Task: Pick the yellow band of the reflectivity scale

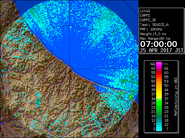Action: pos(159,94)
